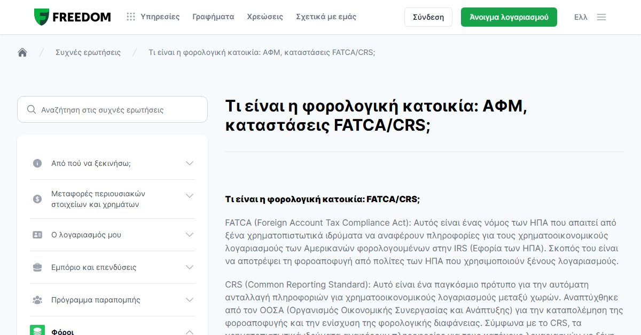
Task: Expand the Από πού να ξεκινήσω chevron
Action: pos(190,163)
